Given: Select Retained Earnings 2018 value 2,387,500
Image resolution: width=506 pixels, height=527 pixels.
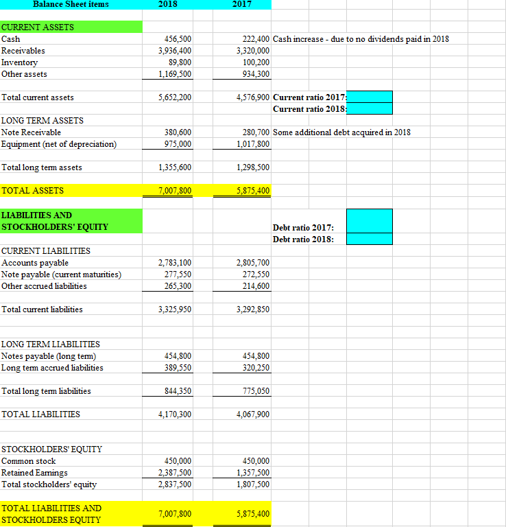Looking at the screenshot, I should [x=175, y=473].
